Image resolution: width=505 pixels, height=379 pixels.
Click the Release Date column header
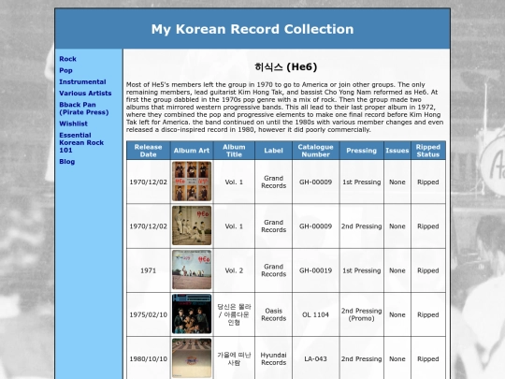coord(148,151)
